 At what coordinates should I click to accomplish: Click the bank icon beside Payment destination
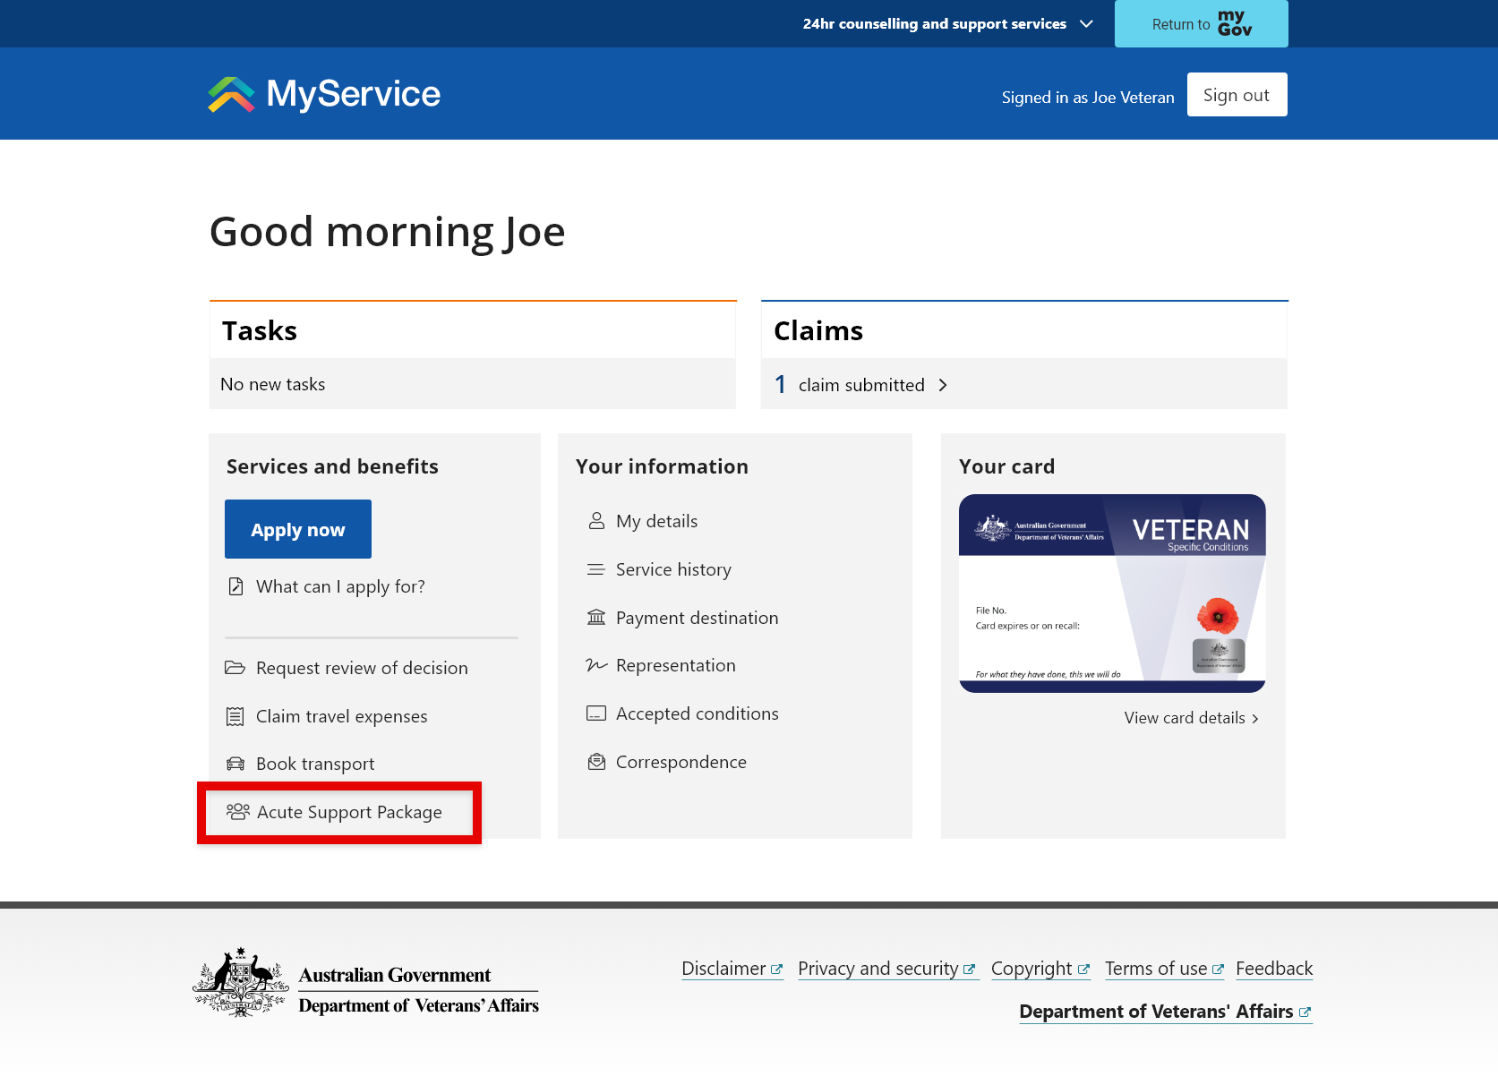[596, 617]
